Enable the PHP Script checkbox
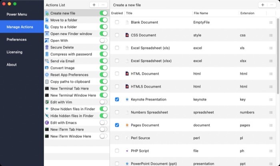 117,151
